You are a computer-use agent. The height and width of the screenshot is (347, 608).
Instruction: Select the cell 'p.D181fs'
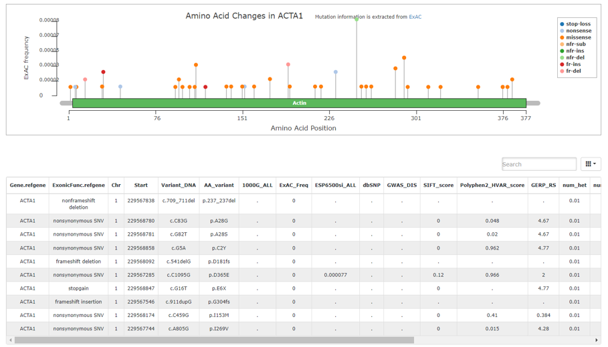point(219,262)
